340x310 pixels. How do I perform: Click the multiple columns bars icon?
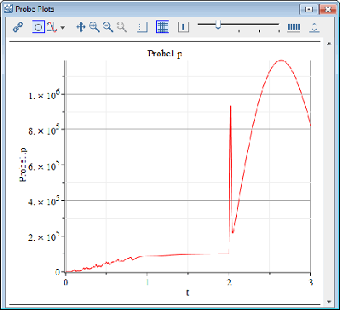(294, 27)
